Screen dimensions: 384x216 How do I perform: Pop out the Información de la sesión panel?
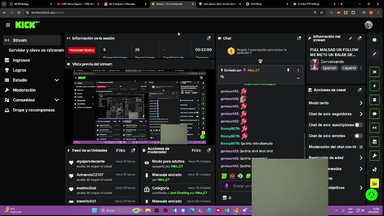tap(208, 38)
